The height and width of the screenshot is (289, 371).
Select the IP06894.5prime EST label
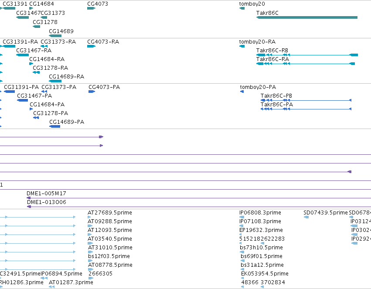click(x=61, y=274)
